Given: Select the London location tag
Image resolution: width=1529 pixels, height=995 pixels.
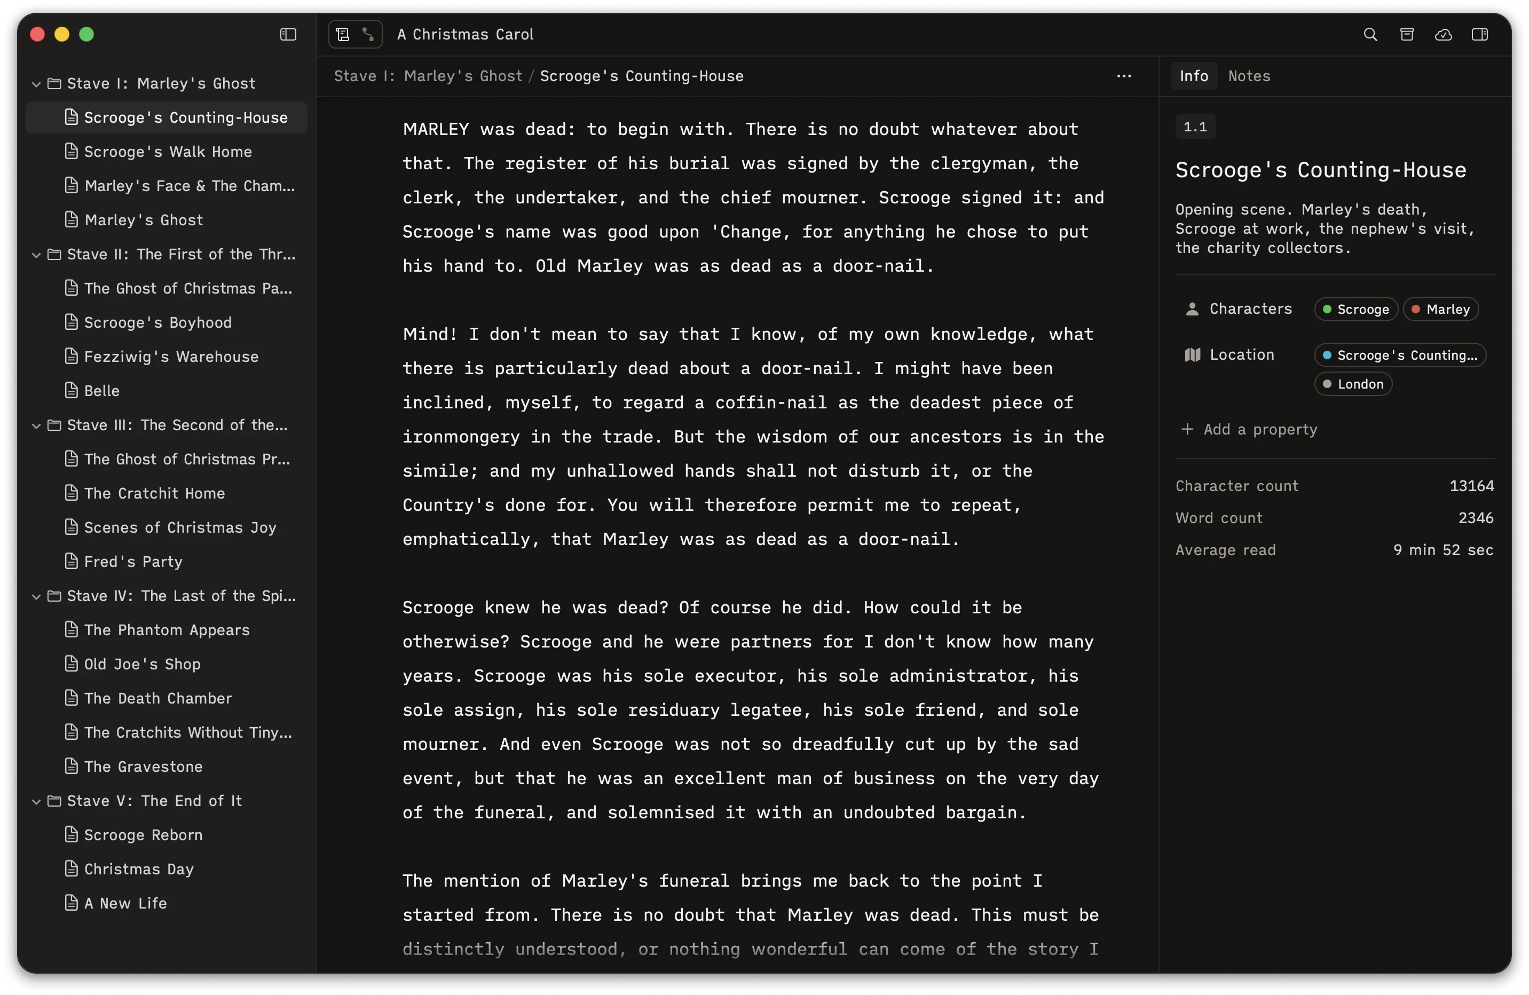Looking at the screenshot, I should click(1352, 383).
